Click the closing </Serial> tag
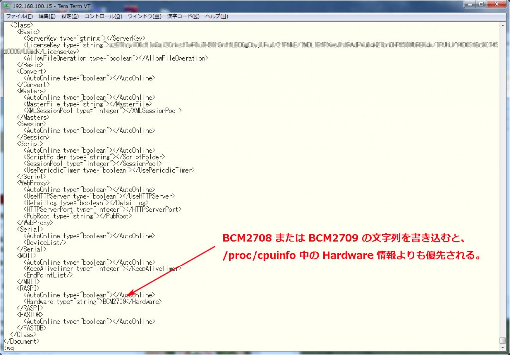The height and width of the screenshot is (355, 510). coord(31,249)
